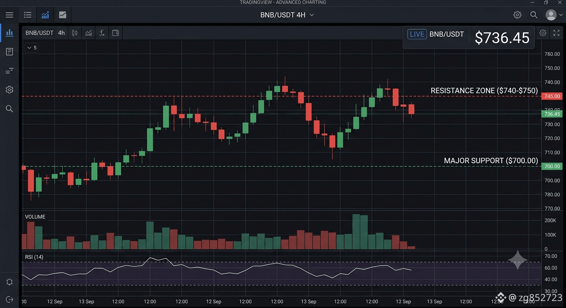
Task: Open candlestick chart style icon
Action: tap(75, 33)
